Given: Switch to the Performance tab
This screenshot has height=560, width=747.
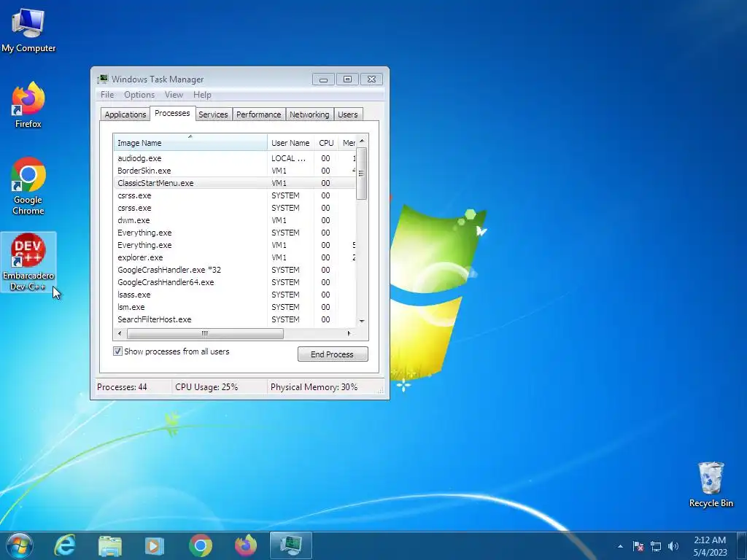Looking at the screenshot, I should pyautogui.click(x=259, y=114).
